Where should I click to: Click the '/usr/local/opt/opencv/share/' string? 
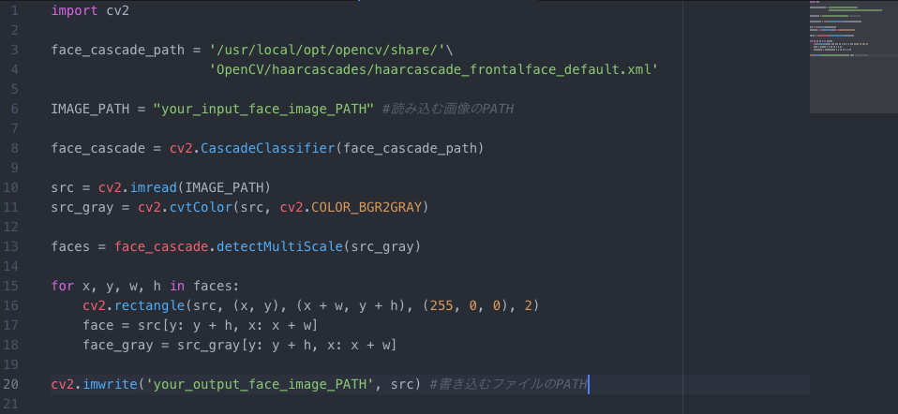(x=327, y=50)
